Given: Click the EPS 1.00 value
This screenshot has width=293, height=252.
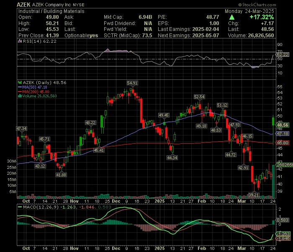Looking at the screenshot, I should coord(214,23).
